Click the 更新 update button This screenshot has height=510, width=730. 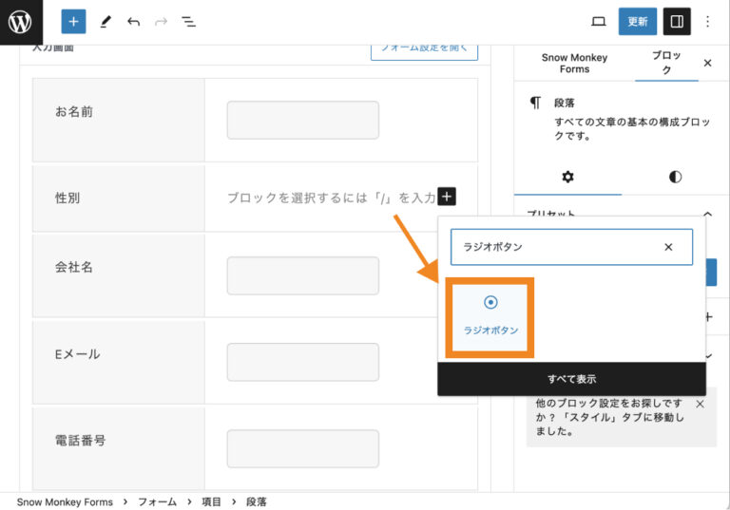[x=637, y=21]
